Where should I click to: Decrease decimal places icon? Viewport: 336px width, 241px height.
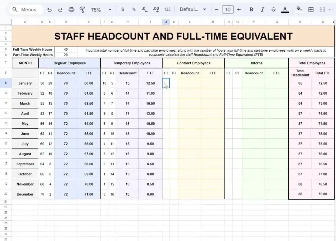145,9
